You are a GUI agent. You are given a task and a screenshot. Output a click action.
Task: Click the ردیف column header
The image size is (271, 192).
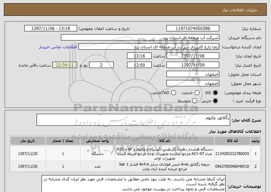(x=256, y=141)
